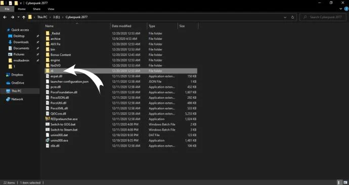Select Dropbox in the navigation pane

(17, 75)
